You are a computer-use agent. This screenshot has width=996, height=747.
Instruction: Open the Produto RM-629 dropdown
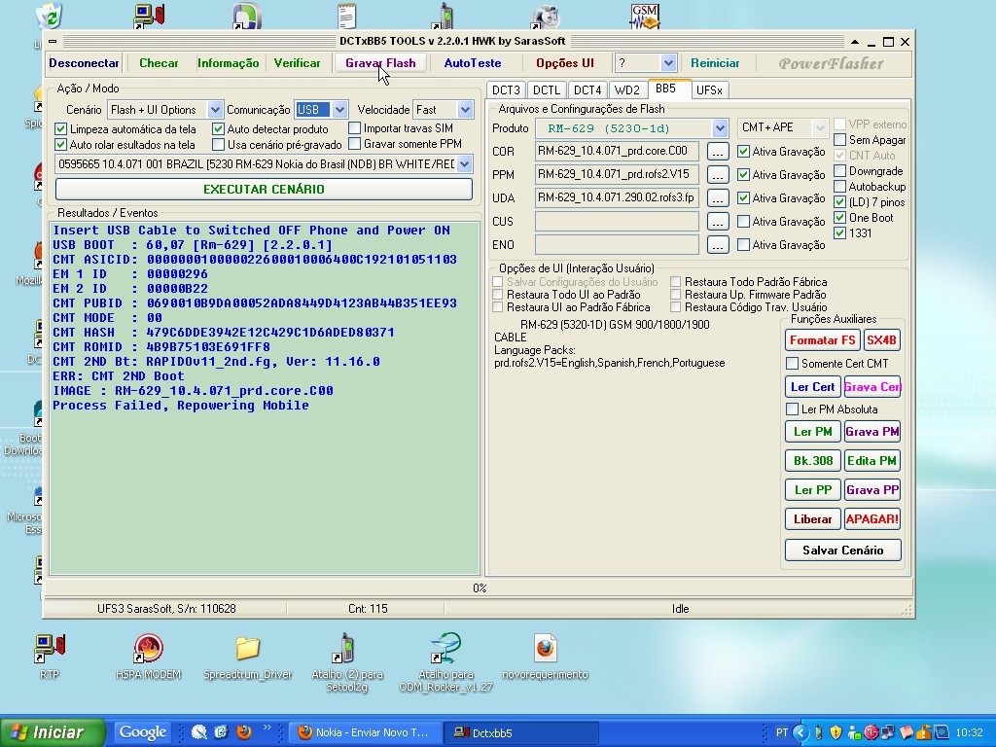tap(720, 128)
